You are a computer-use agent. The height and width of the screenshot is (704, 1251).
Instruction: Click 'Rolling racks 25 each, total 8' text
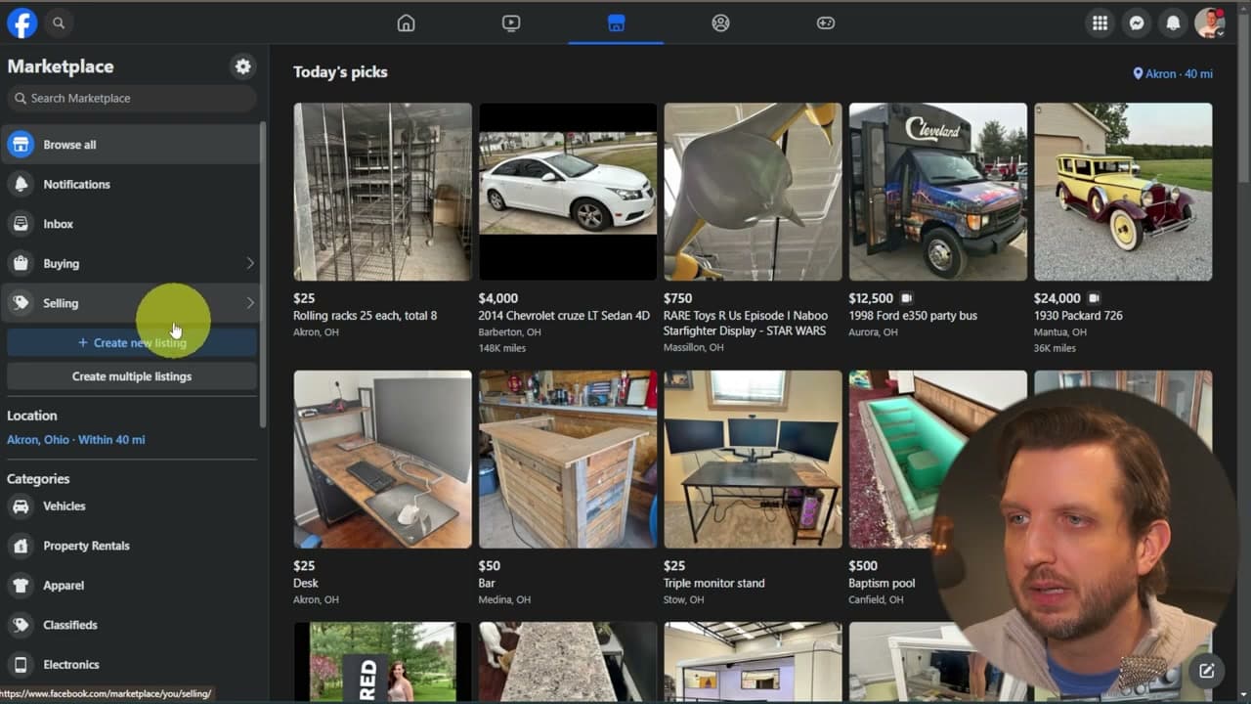point(366,316)
